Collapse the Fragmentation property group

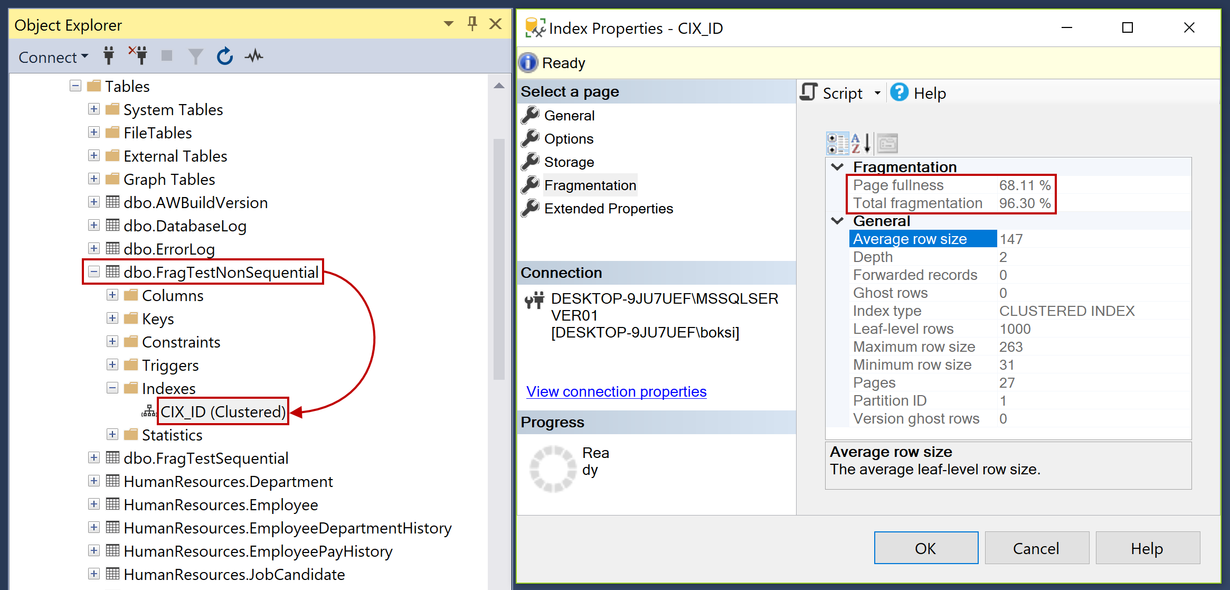(837, 167)
